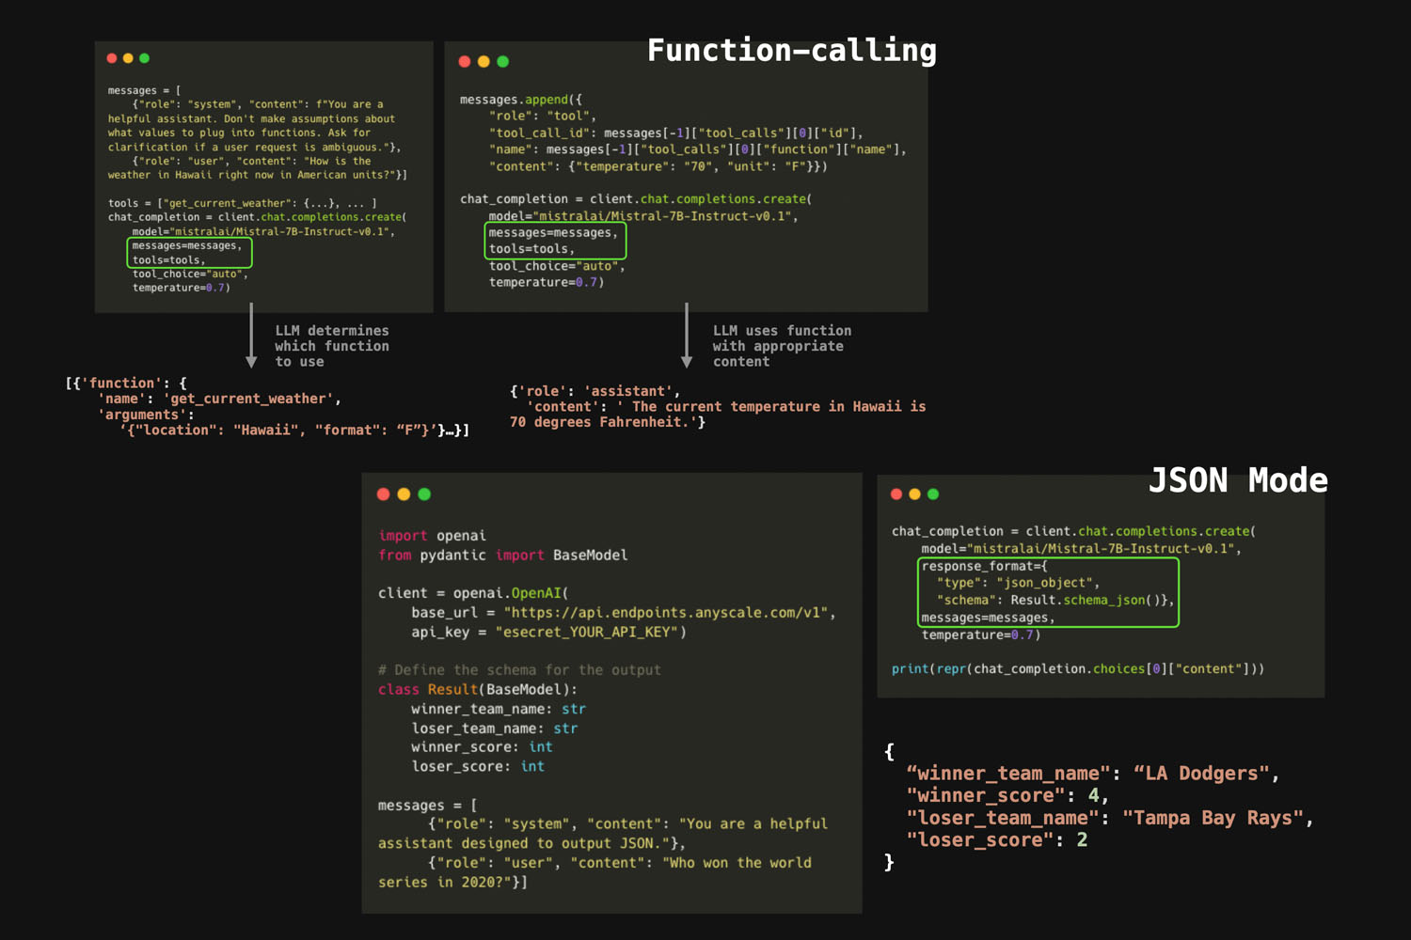Click the arrow beside 'LLM uses function'

(687, 337)
